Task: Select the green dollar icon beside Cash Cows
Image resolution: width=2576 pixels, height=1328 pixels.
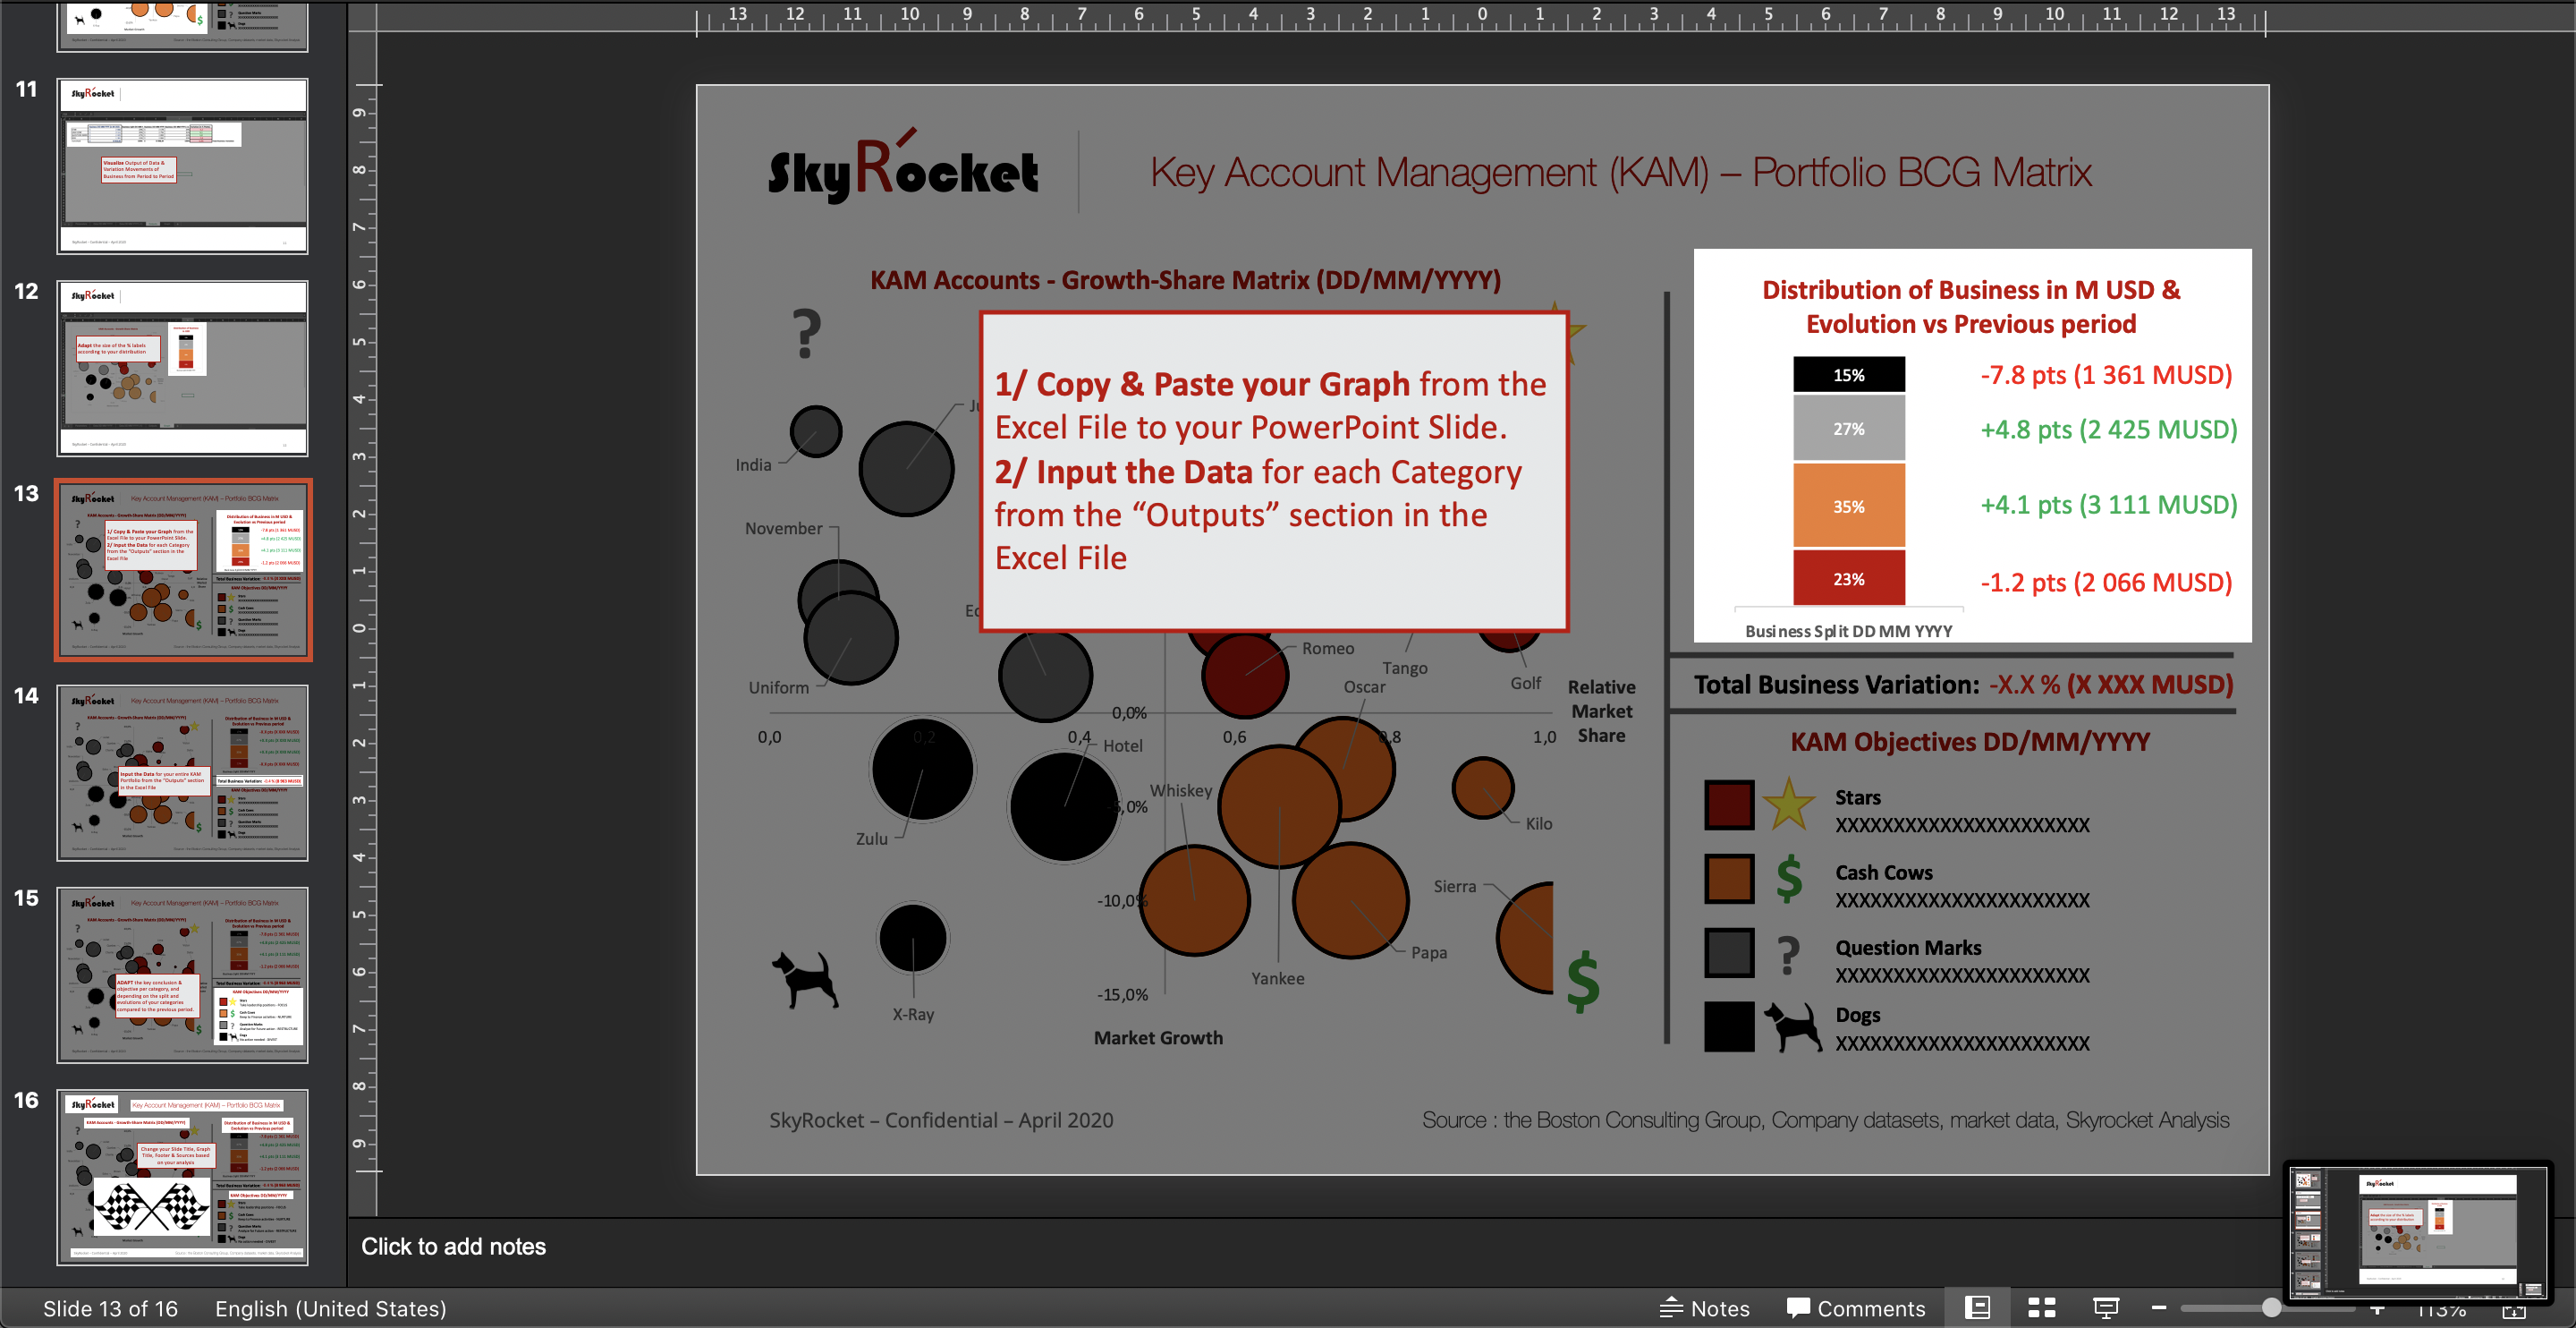Action: (1789, 879)
